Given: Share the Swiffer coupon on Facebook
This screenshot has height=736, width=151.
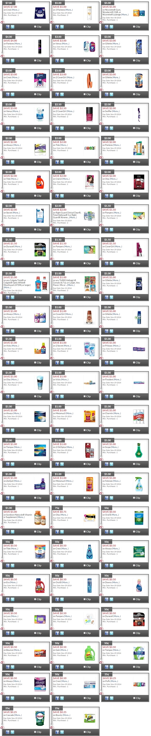Looking at the screenshot, I should pos(107,128).
